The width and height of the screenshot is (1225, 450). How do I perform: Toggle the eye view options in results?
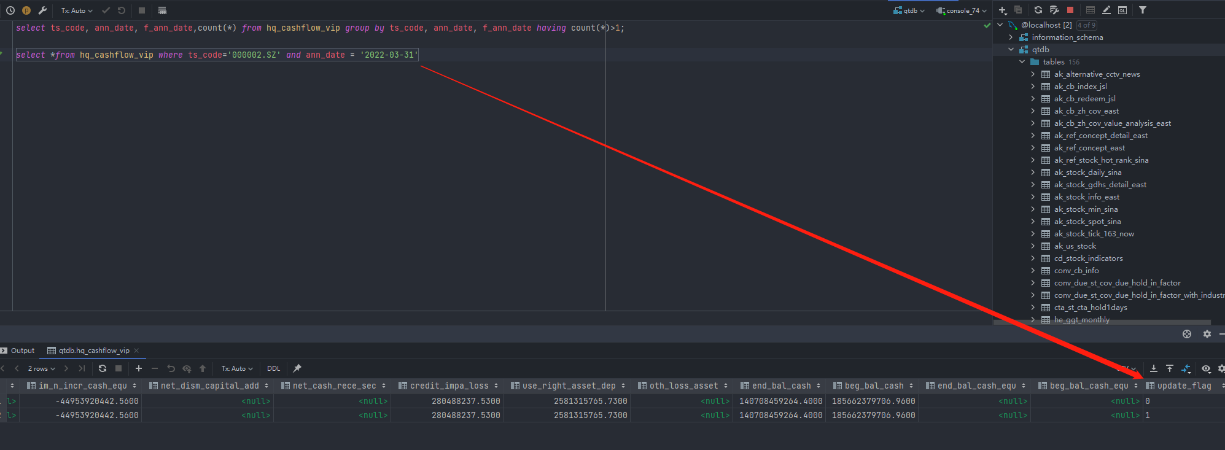[x=1206, y=368]
